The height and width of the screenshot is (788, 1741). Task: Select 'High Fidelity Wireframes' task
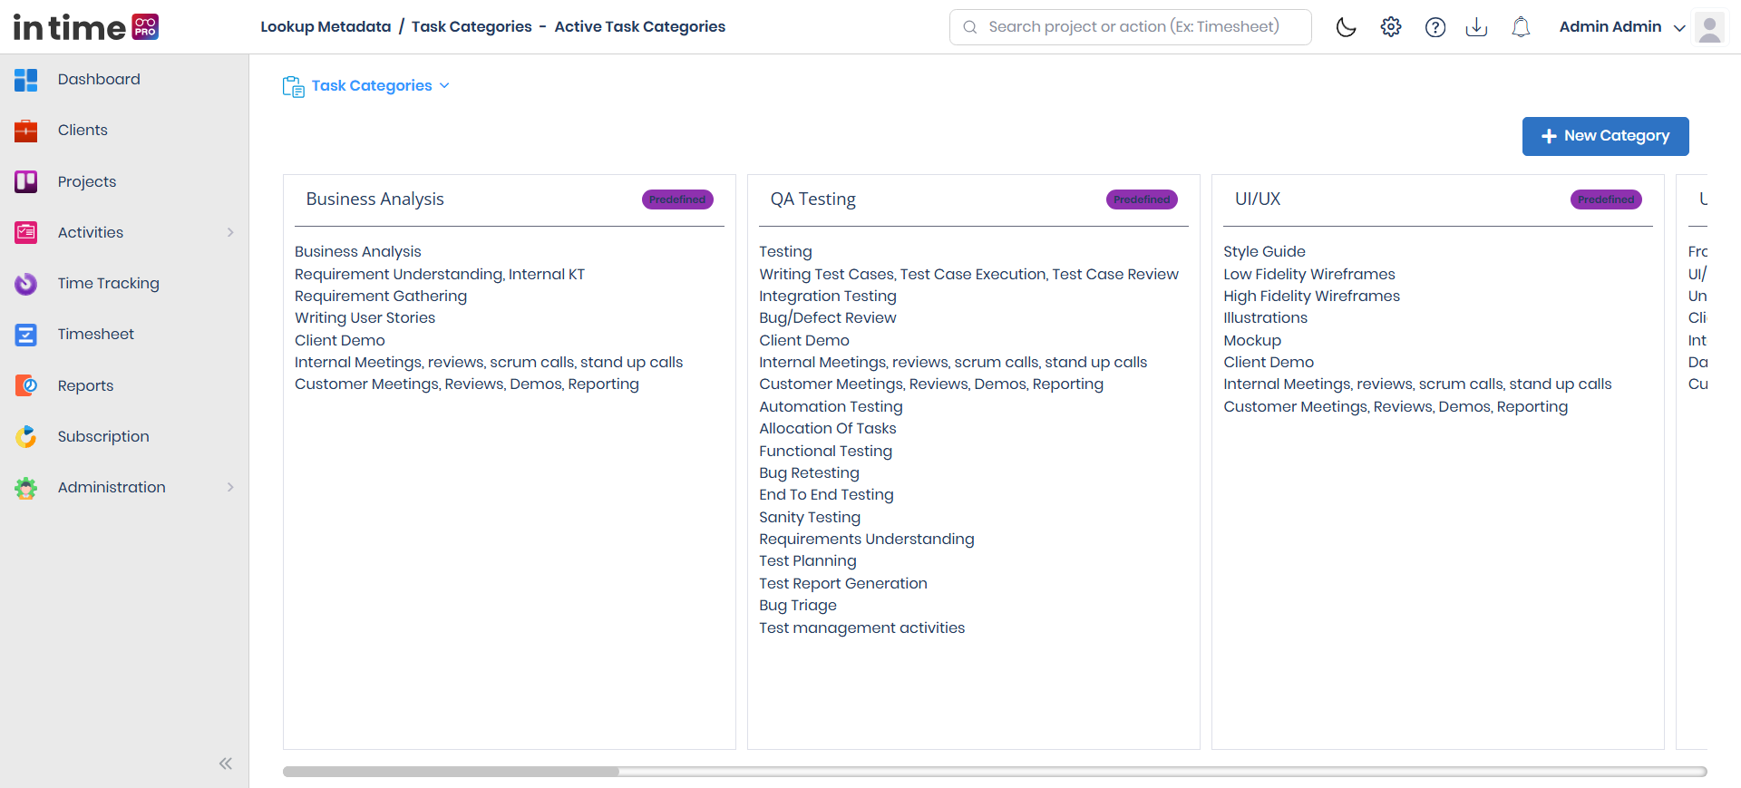point(1312,296)
